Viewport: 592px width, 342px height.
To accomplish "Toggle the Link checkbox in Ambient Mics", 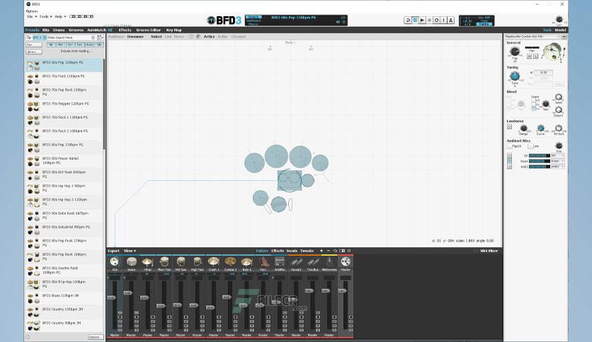I will point(530,146).
